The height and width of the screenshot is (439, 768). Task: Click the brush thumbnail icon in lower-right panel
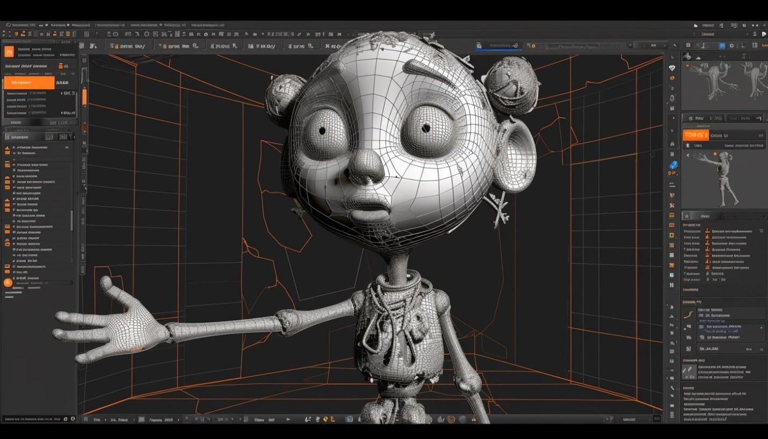[689, 371]
